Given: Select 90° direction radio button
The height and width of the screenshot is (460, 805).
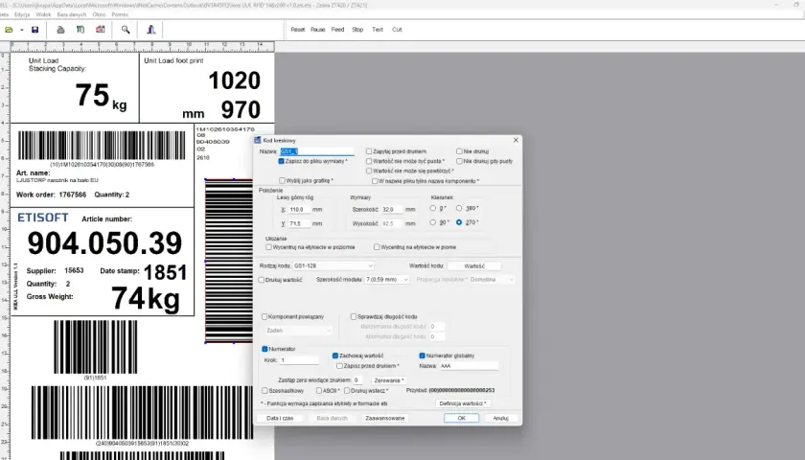Looking at the screenshot, I should pyautogui.click(x=433, y=222).
